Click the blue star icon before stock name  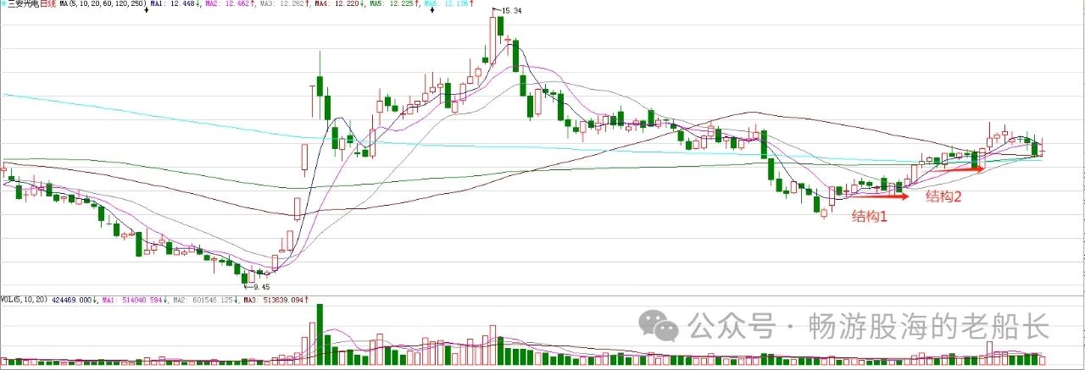pyautogui.click(x=3, y=4)
